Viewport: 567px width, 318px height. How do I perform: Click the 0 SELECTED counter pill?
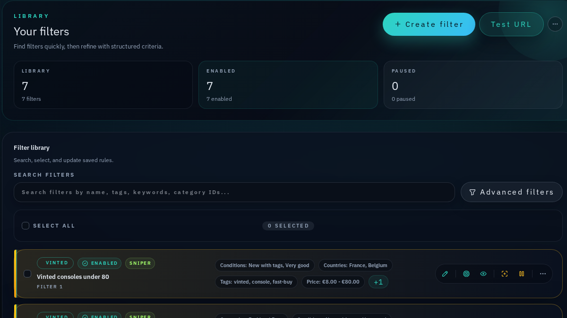tap(288, 226)
